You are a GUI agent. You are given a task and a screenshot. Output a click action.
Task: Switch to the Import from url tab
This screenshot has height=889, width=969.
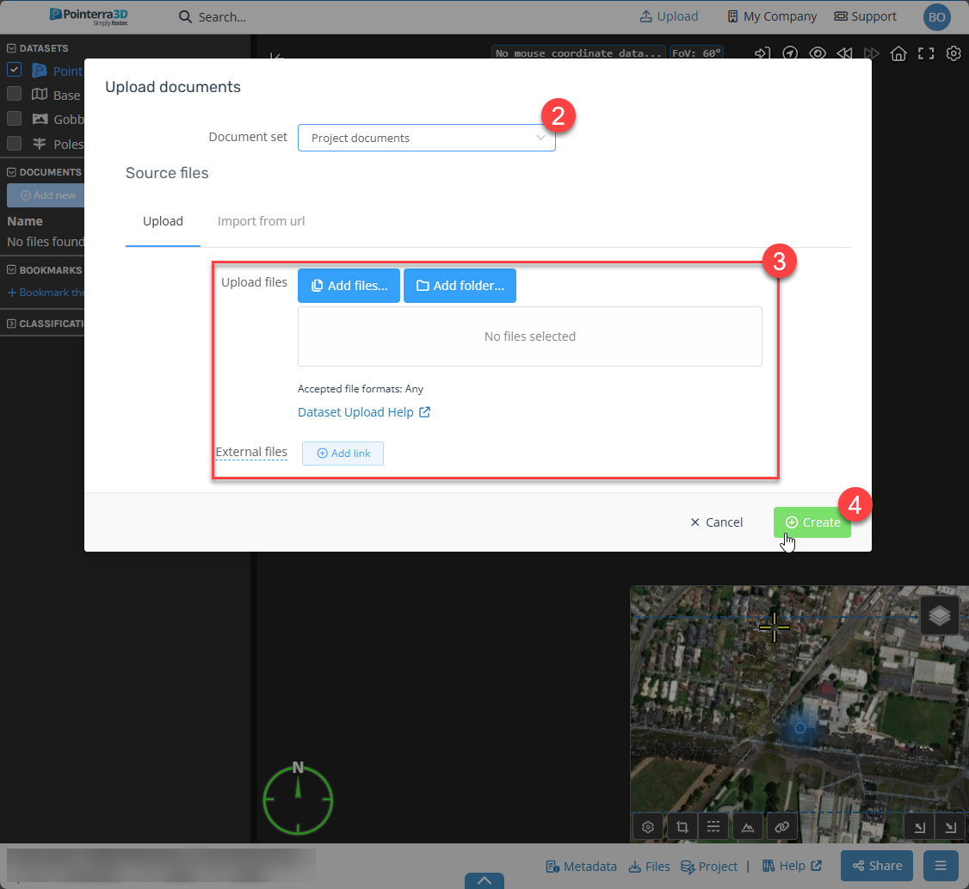pos(261,221)
